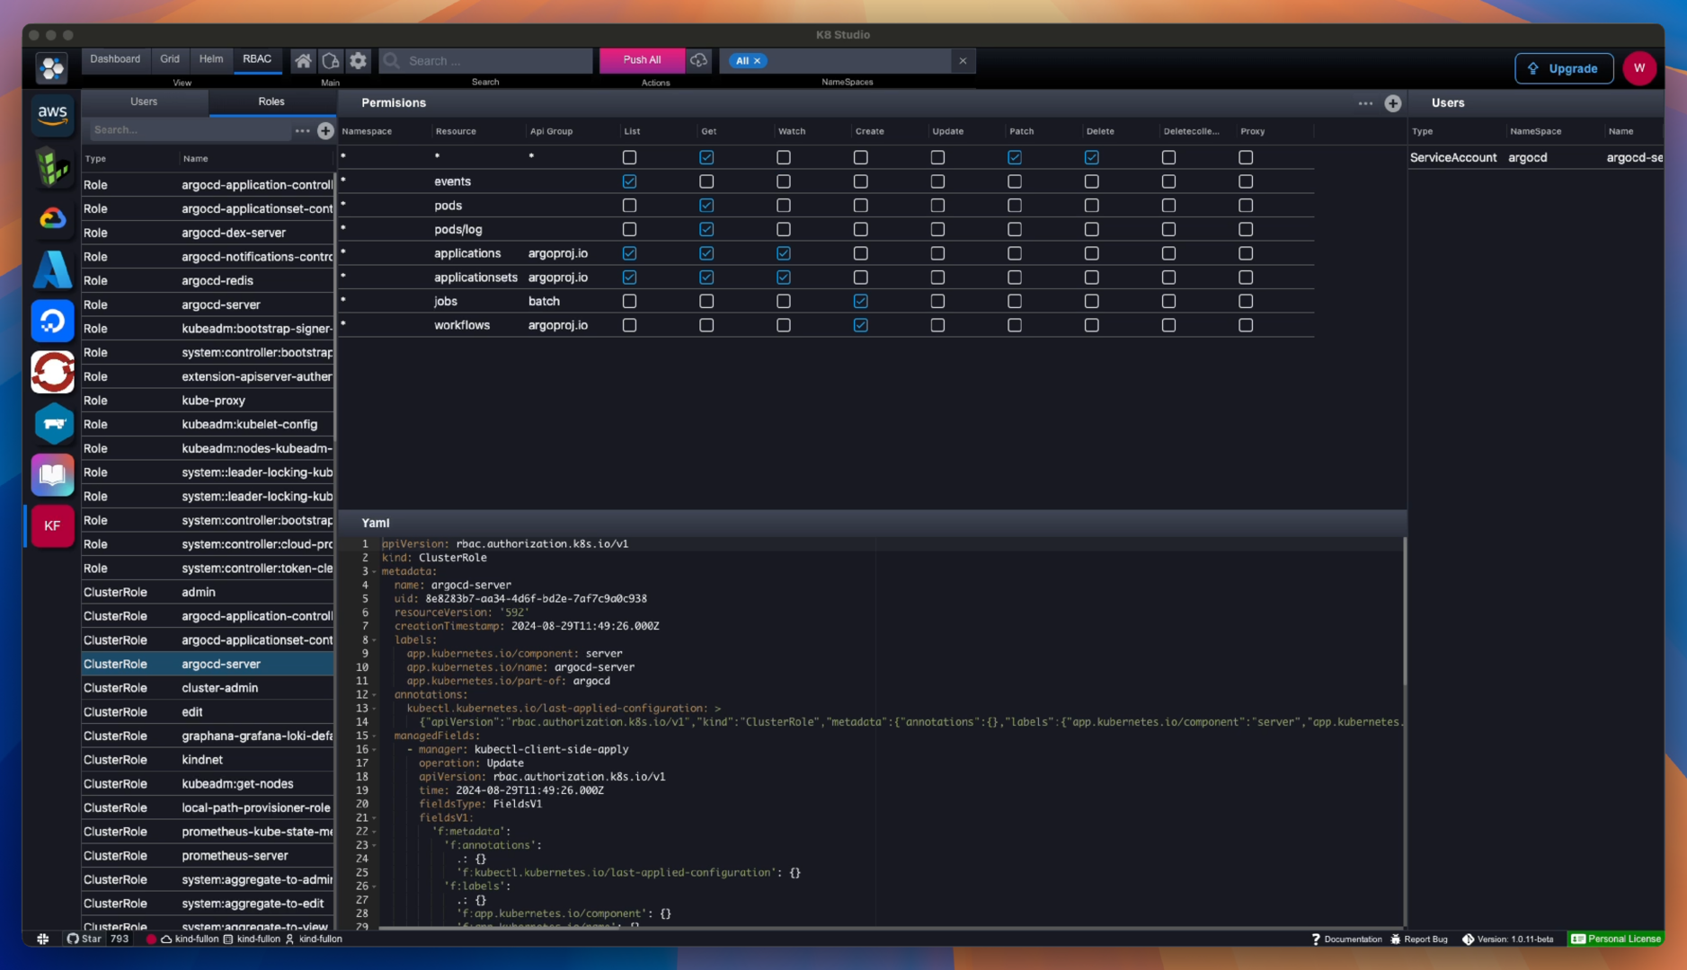Screen dimensions: 1687x970
Task: Click the cloud sync icon beside Push All
Action: click(x=698, y=60)
